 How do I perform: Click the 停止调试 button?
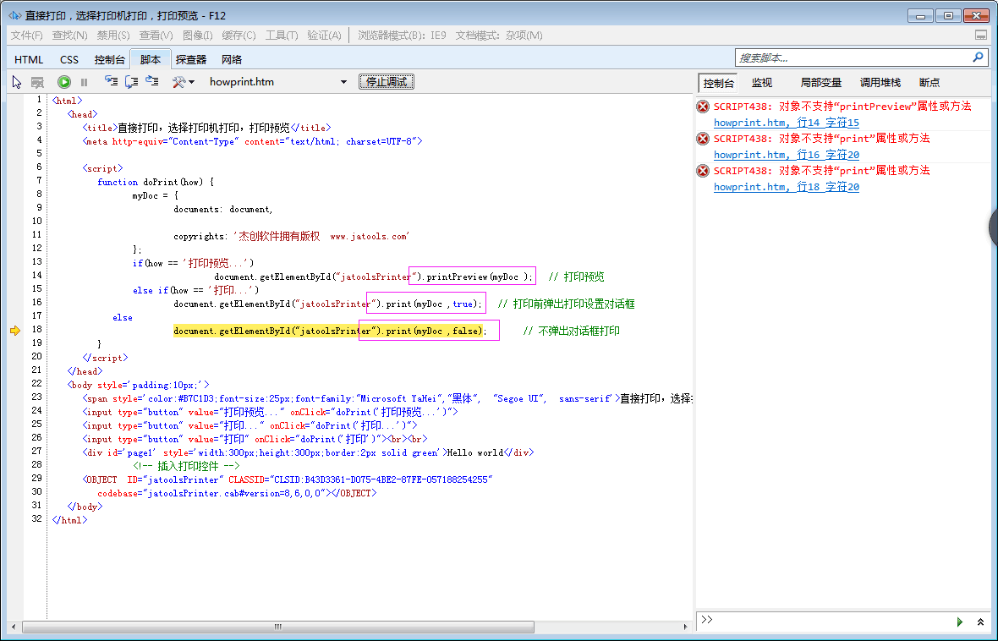point(387,82)
